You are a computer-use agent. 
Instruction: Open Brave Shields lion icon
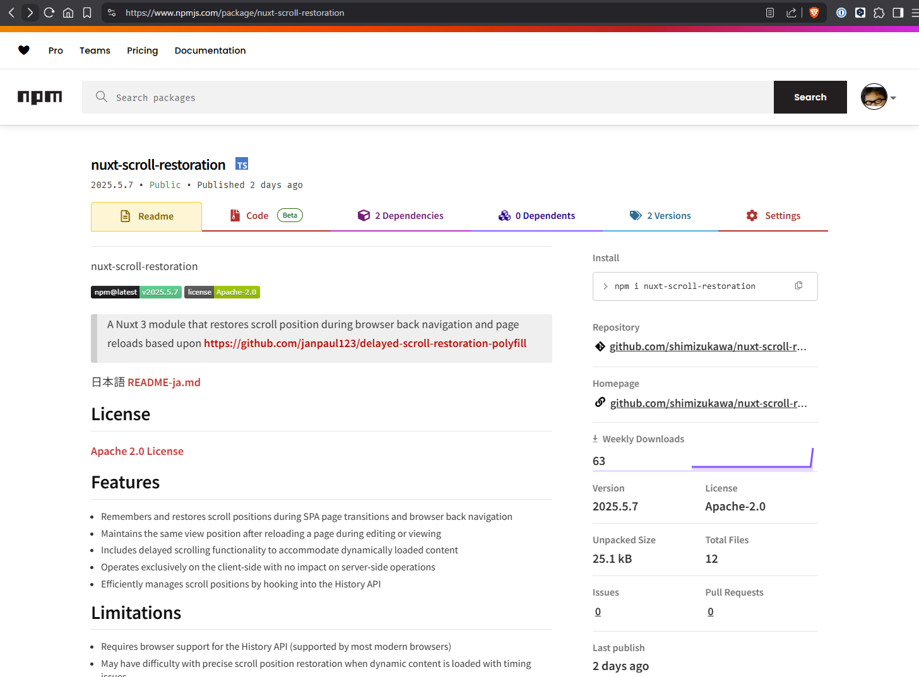814,13
